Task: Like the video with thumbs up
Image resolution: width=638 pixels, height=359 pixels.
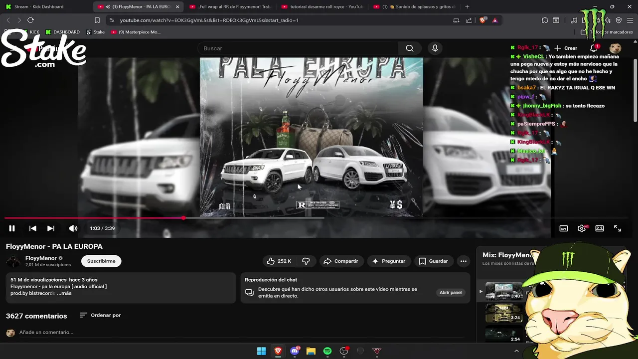Action: 279,261
